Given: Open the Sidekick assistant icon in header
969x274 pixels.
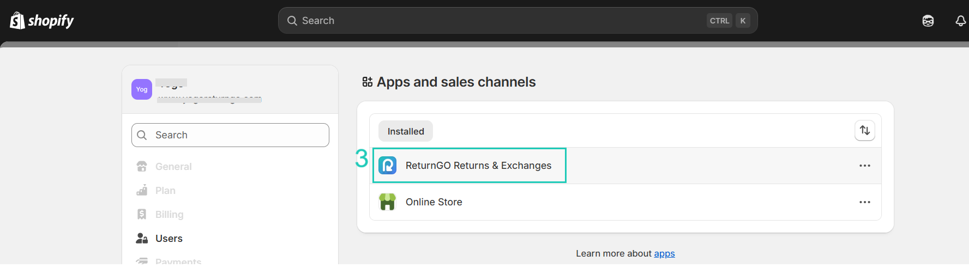Looking at the screenshot, I should [928, 21].
